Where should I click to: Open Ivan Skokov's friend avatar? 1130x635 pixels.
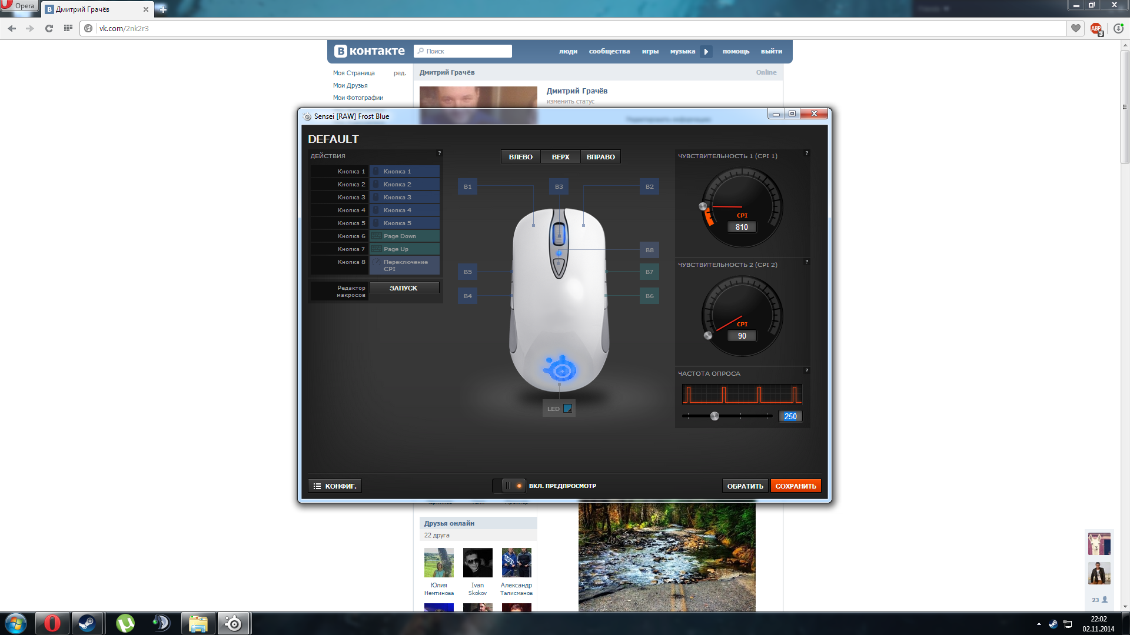click(x=478, y=563)
